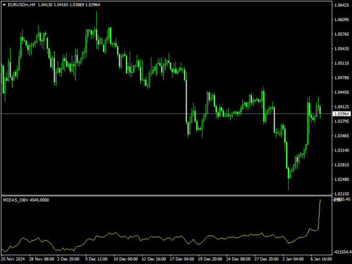Click the 6 Jan 16:00 time label
Image resolution: width=352 pixels, height=264 pixels.
(321, 259)
